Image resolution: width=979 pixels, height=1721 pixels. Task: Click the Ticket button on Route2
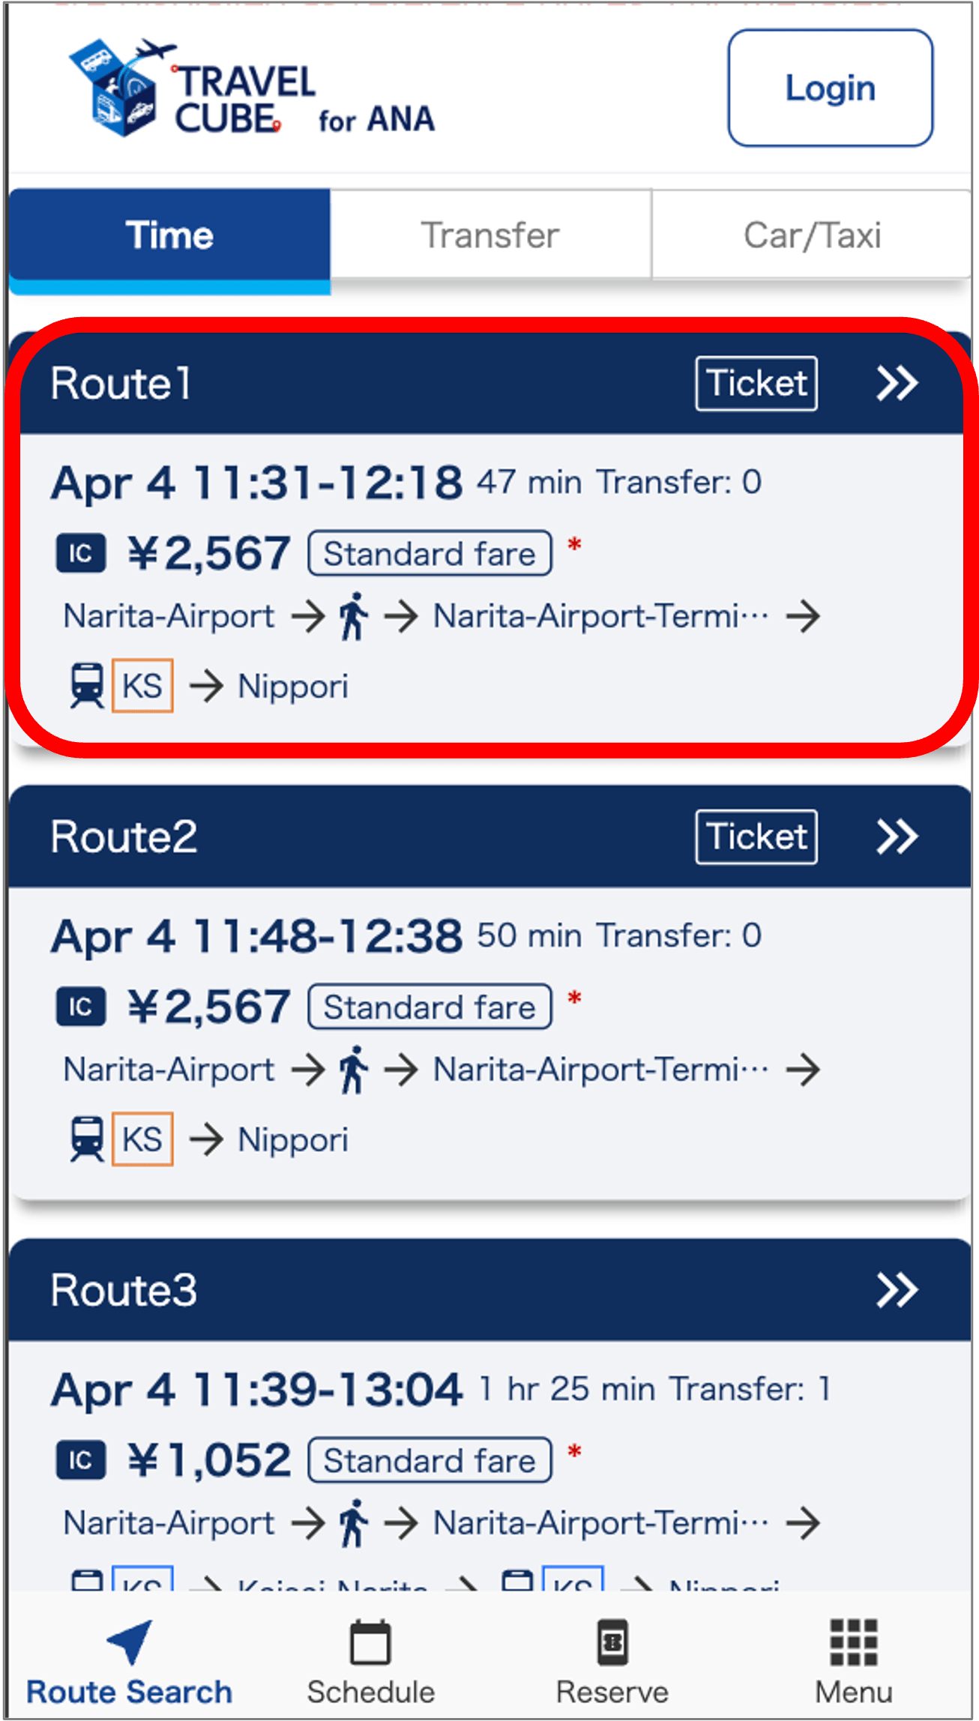click(x=756, y=837)
